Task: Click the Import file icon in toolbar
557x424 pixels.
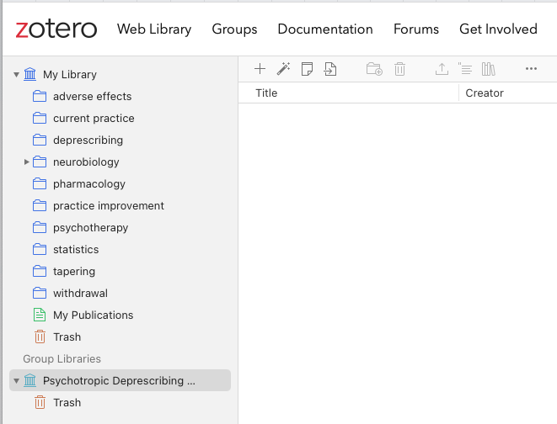Action: pos(330,69)
